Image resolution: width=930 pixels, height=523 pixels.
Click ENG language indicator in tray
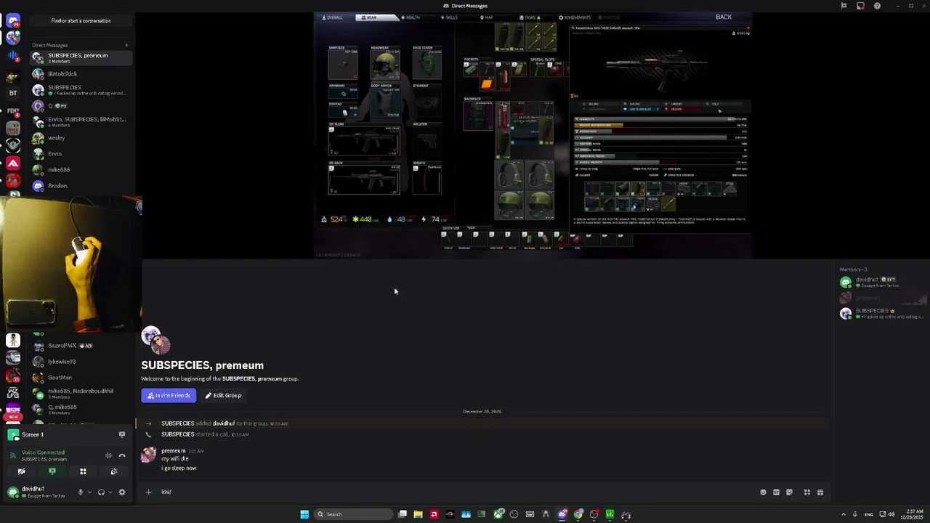tap(869, 514)
